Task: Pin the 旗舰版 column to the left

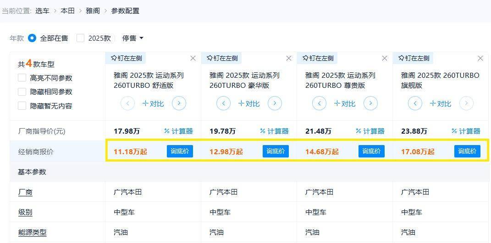Action: [414, 58]
